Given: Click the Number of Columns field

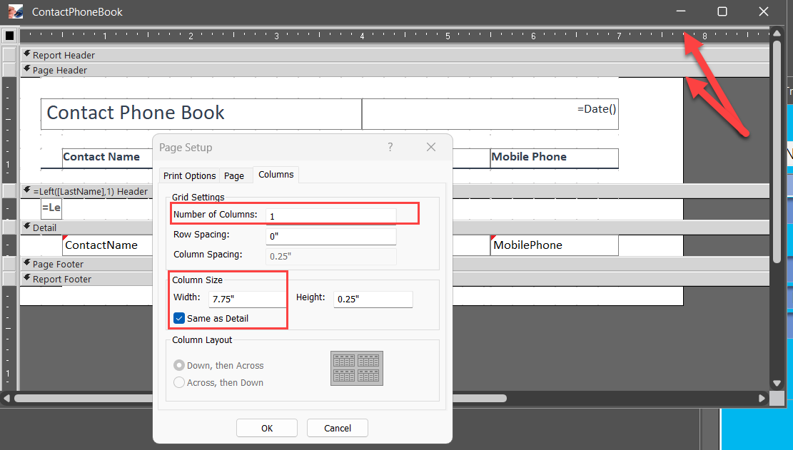Looking at the screenshot, I should click(x=330, y=216).
